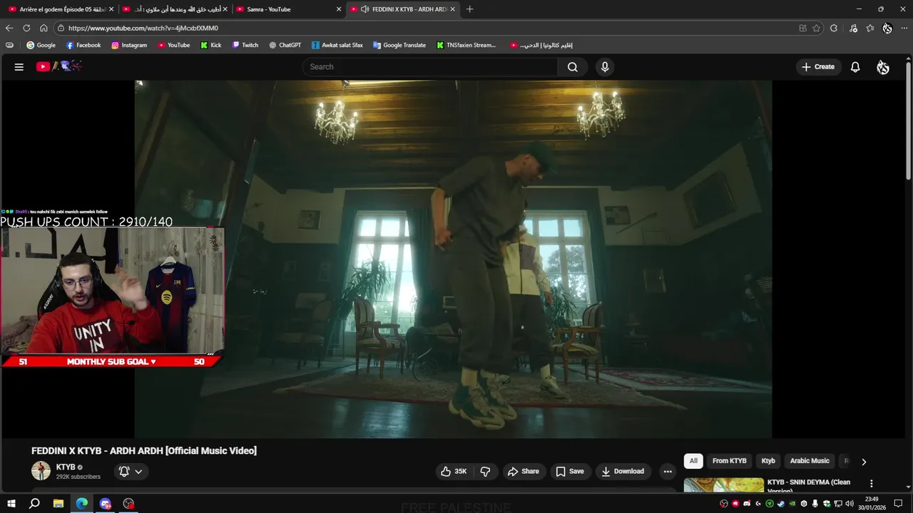Open the tray microphone status icon
The image size is (913, 513).
(815, 504)
